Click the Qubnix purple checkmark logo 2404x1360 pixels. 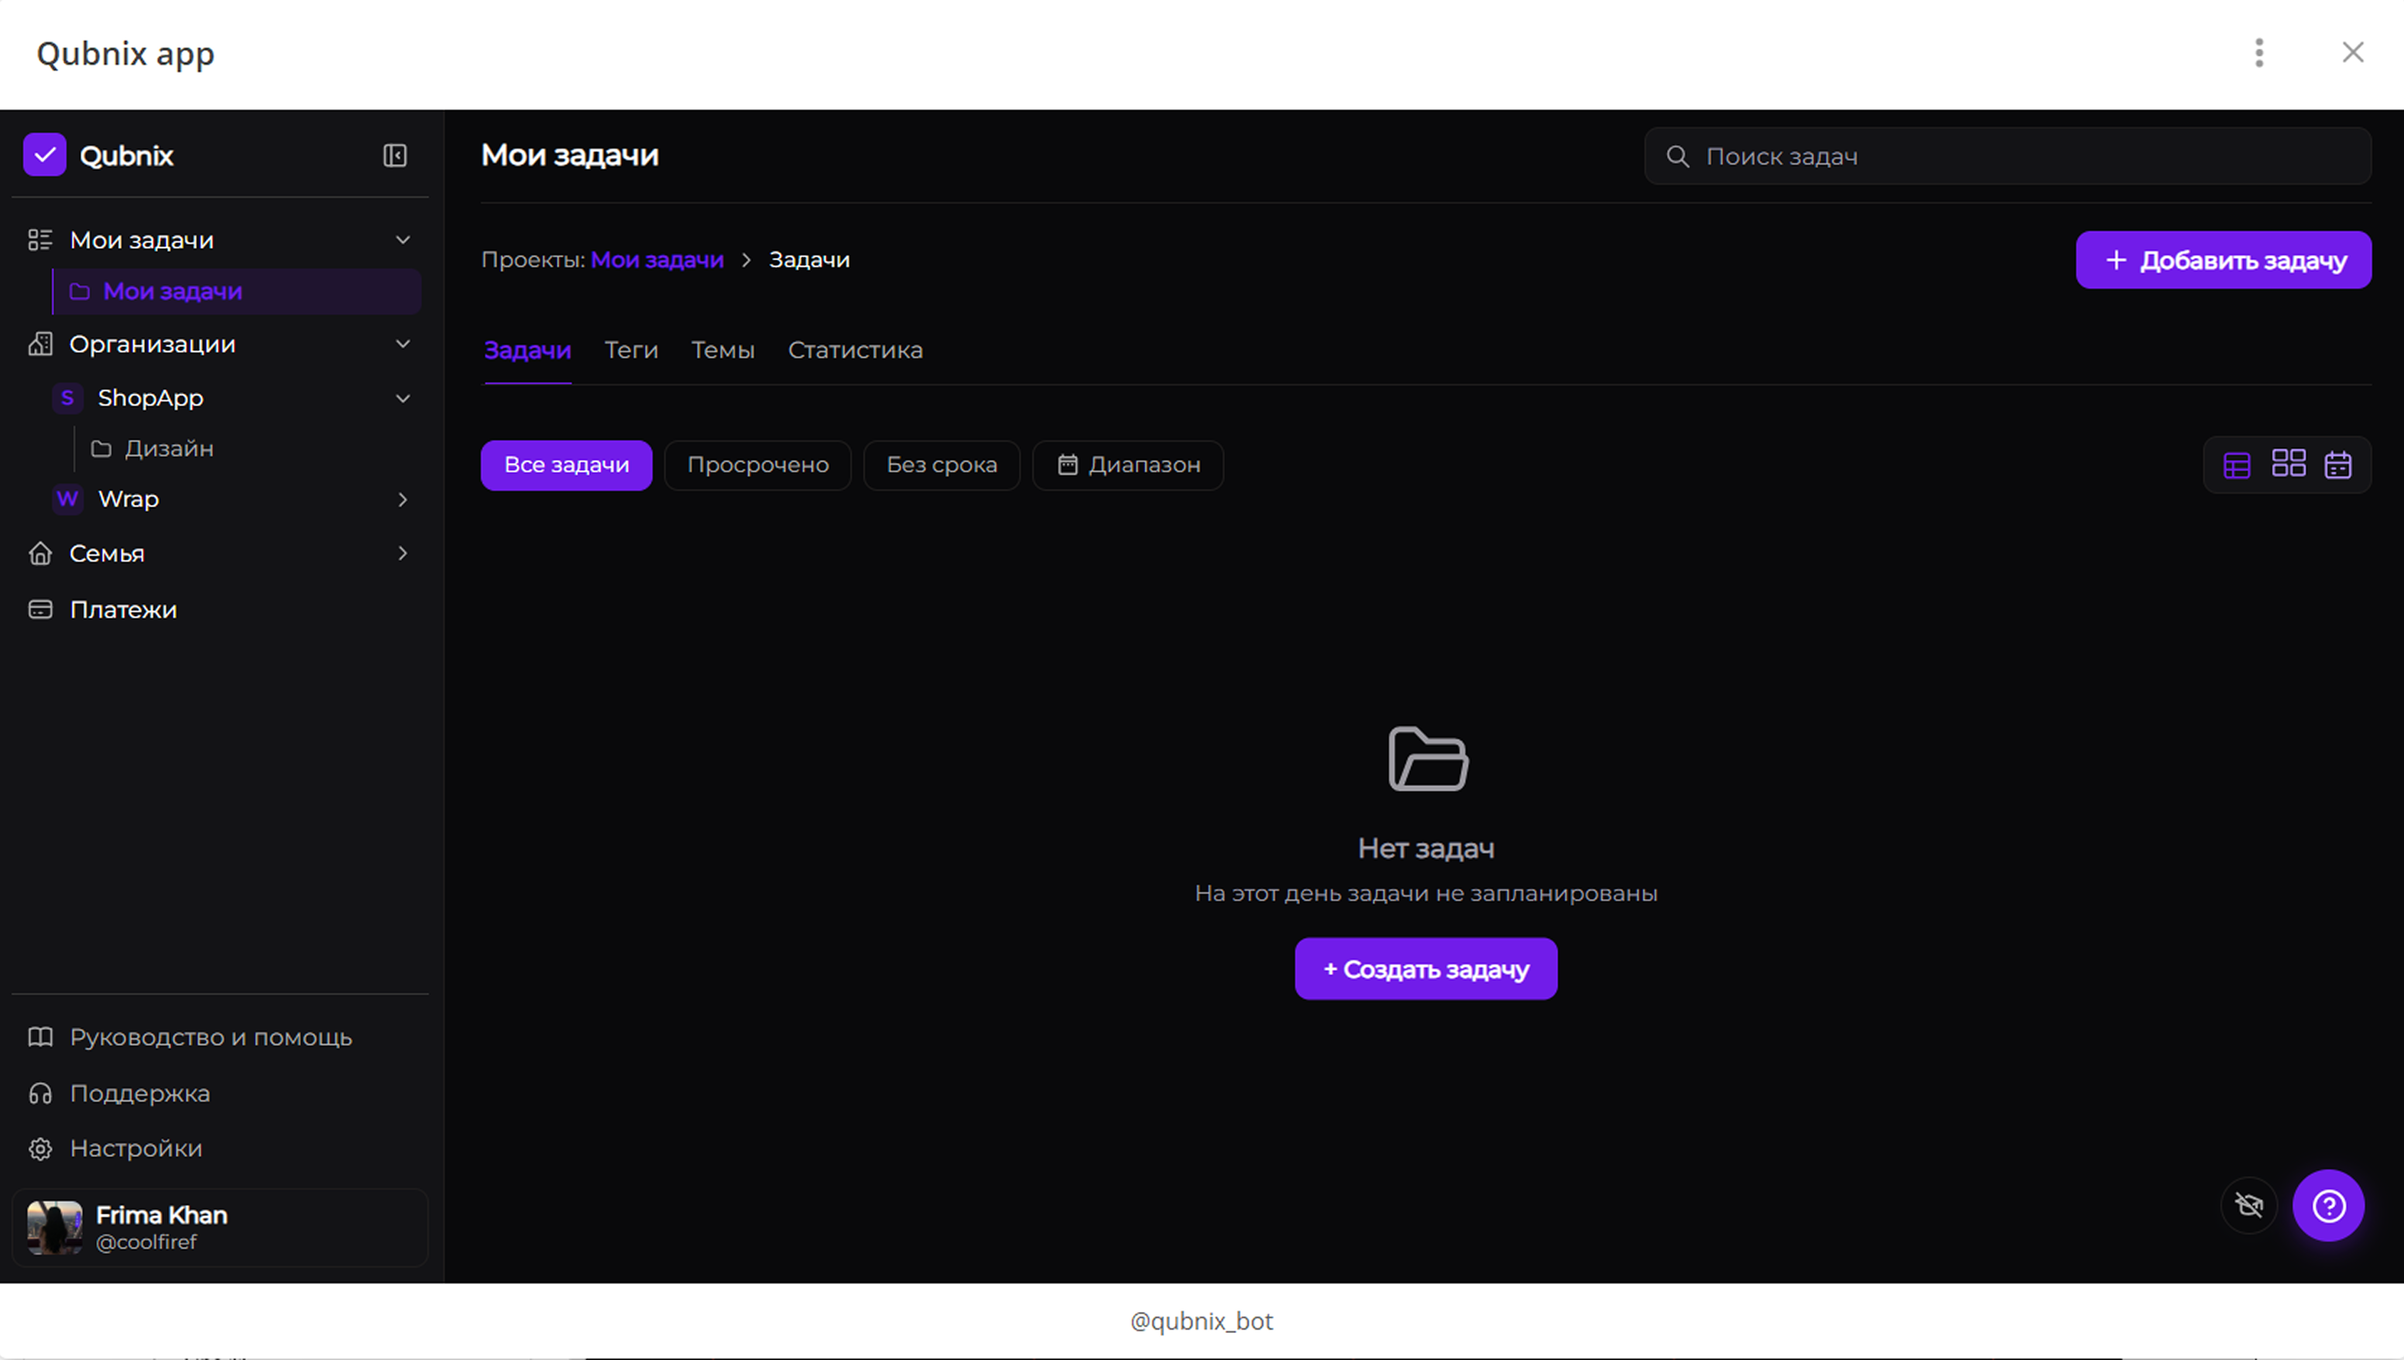[x=44, y=155]
